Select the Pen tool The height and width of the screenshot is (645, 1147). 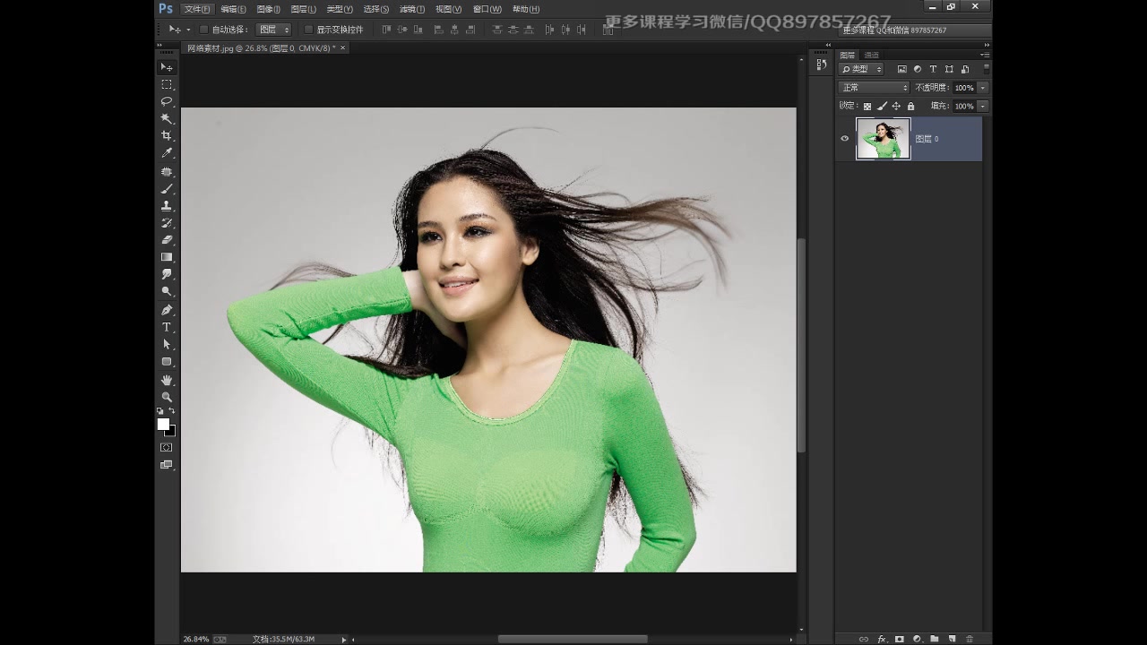pos(167,310)
